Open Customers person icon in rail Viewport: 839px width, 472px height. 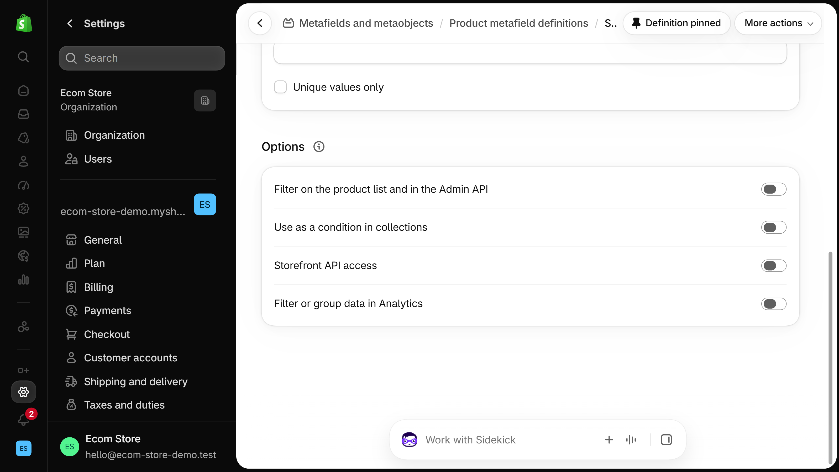click(x=23, y=161)
